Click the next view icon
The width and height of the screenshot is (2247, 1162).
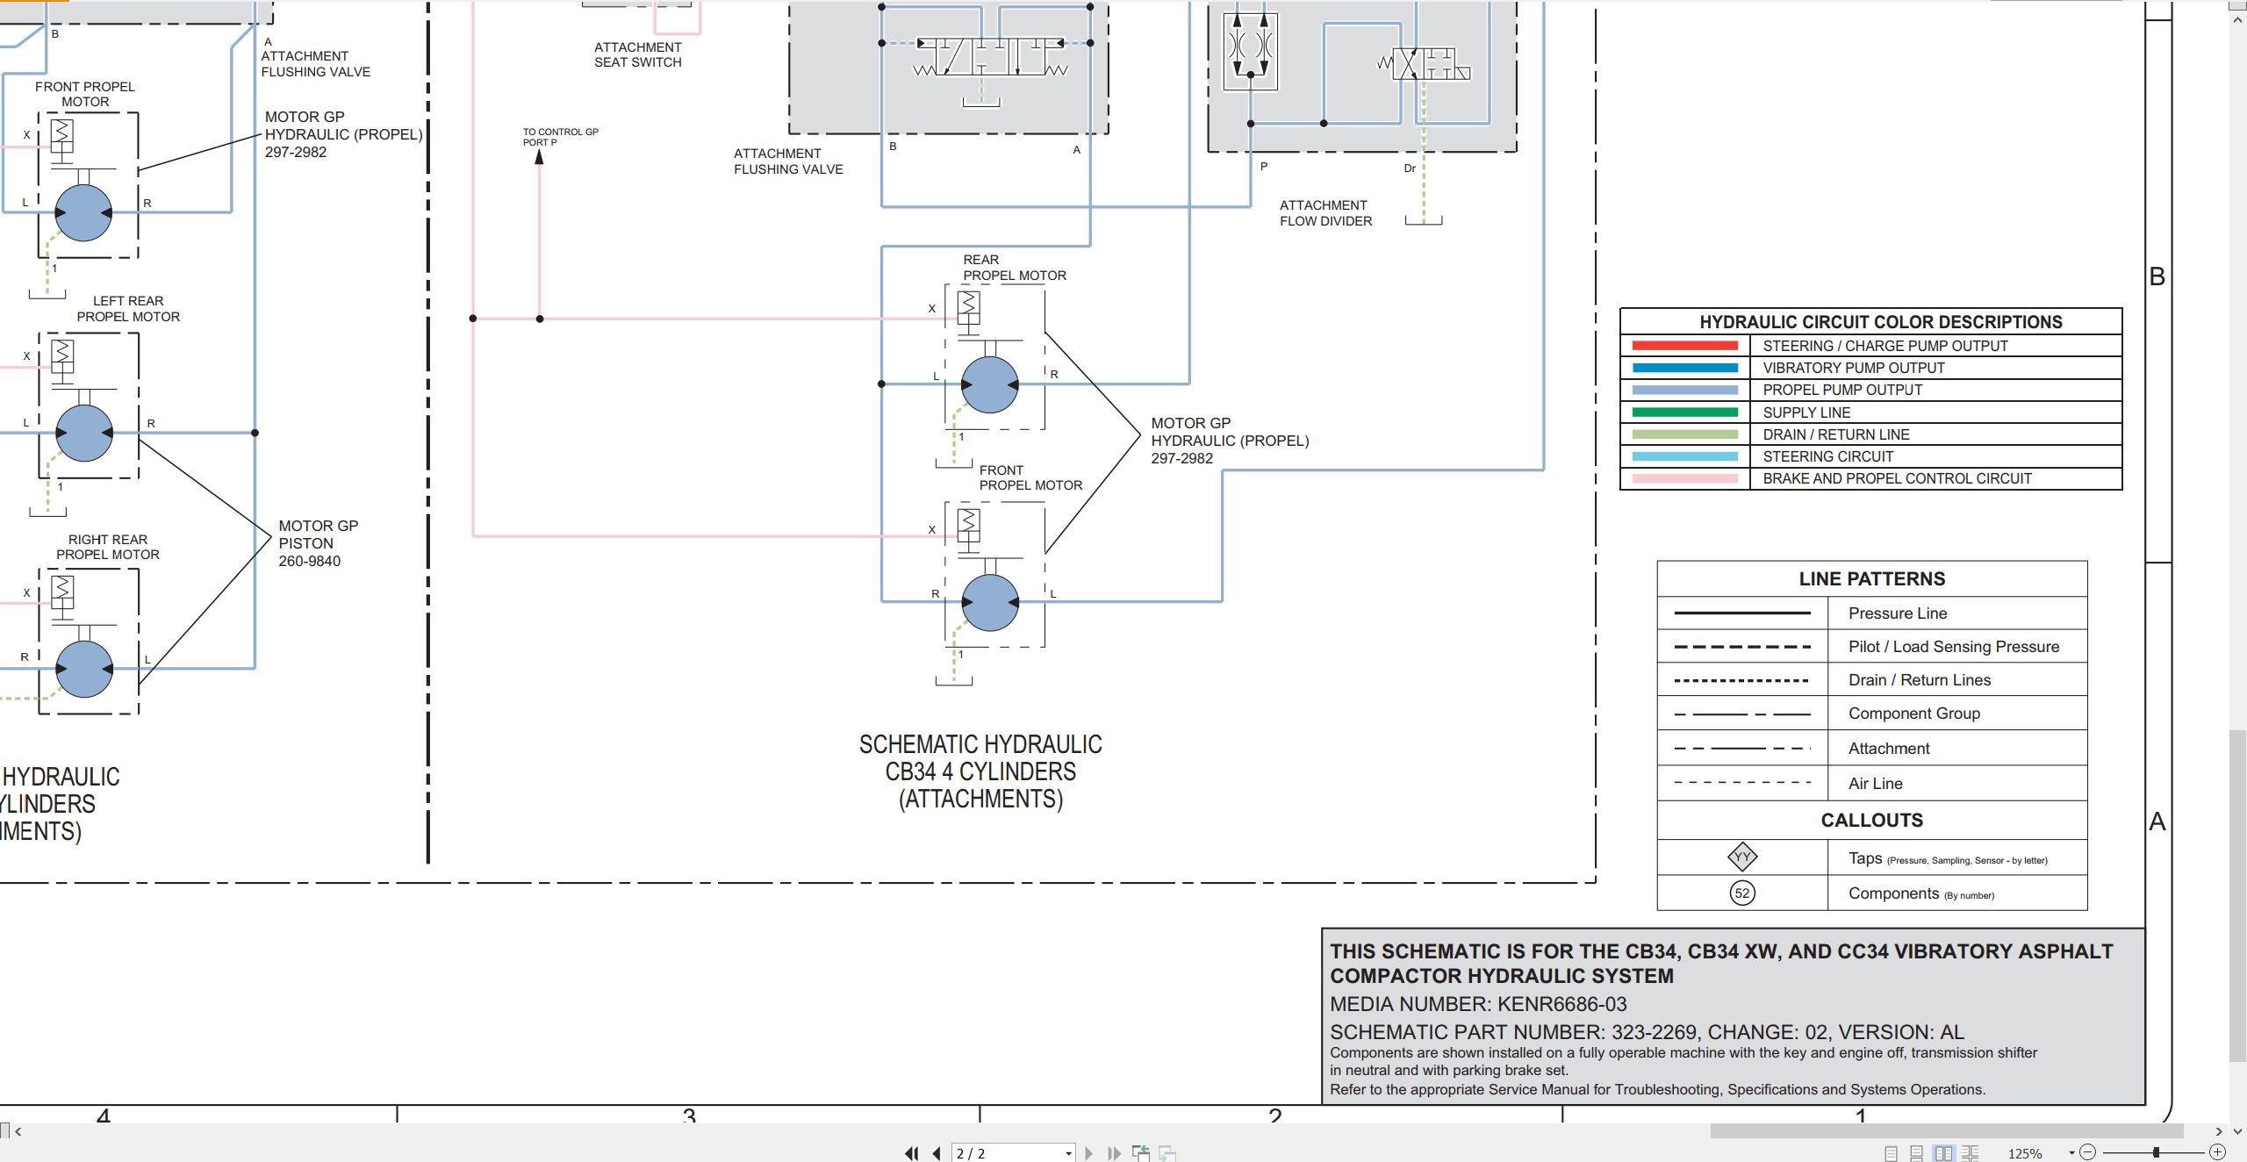pyautogui.click(x=1167, y=1153)
